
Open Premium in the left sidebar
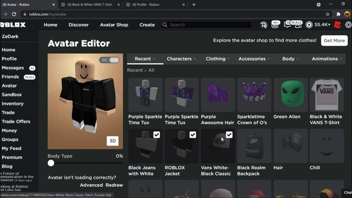click(12, 157)
